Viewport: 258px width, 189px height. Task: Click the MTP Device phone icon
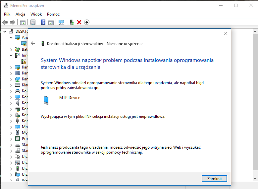point(46,100)
